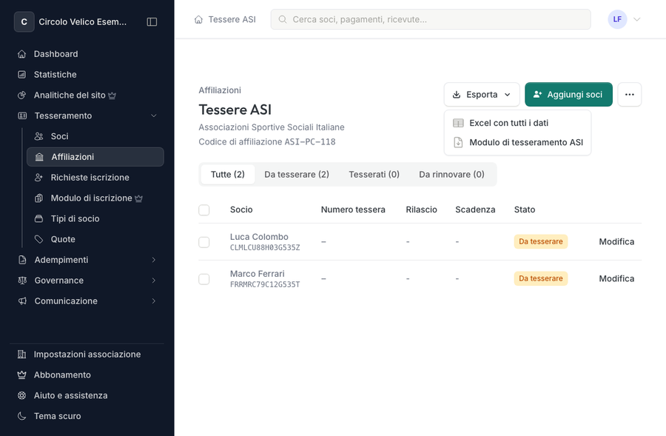
Task: Click Modifica for Marco Ferrari
Action: click(616, 279)
